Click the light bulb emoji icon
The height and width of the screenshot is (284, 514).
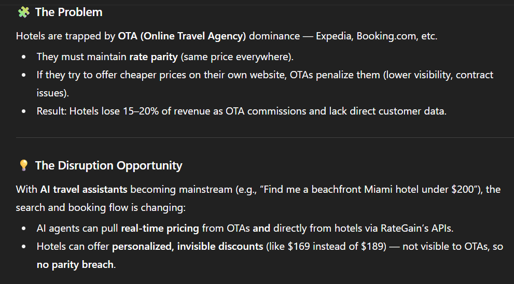point(23,165)
